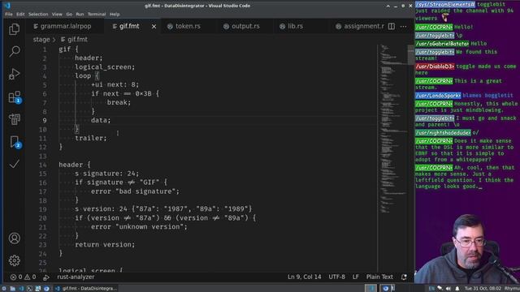Go to line via Ln 9, Col 14
Image resolution: width=520 pixels, height=292 pixels.
tap(304, 277)
